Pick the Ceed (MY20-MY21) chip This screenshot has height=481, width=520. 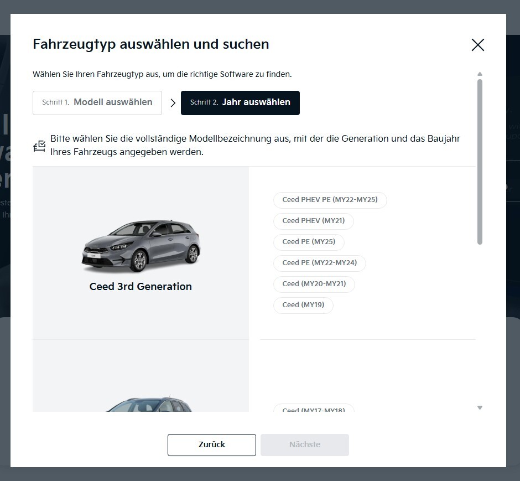[314, 284]
